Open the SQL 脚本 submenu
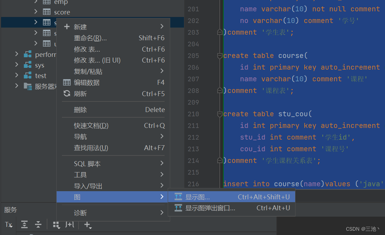Image resolution: width=385 pixels, height=235 pixels. pyautogui.click(x=113, y=164)
